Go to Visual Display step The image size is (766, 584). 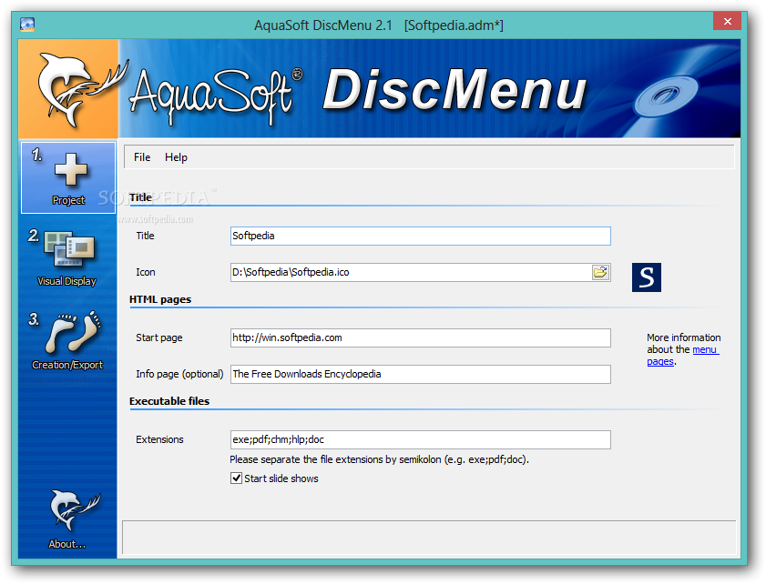(66, 257)
